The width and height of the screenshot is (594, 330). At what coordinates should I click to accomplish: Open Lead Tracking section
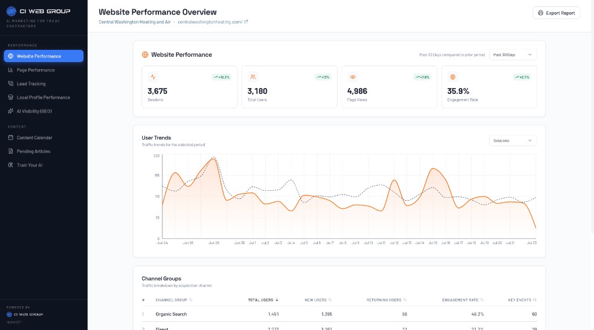[x=44, y=84]
